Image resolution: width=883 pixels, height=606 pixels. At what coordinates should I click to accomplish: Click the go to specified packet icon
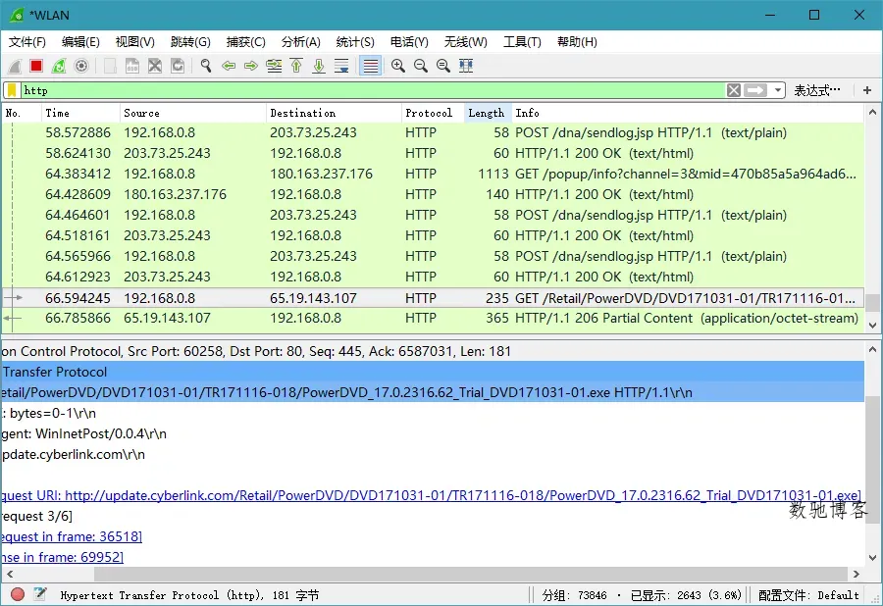coord(275,66)
